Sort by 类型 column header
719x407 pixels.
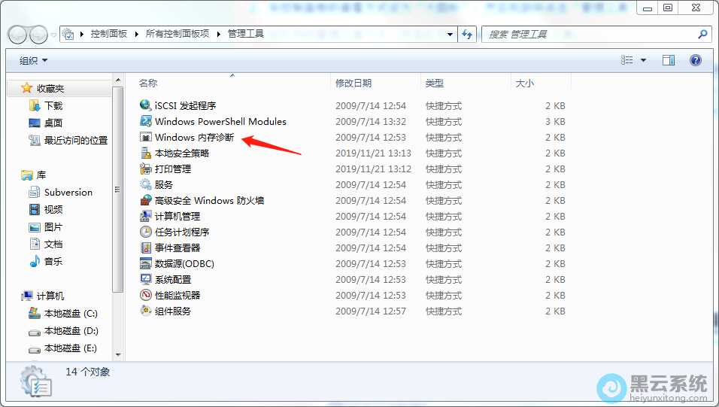[434, 83]
